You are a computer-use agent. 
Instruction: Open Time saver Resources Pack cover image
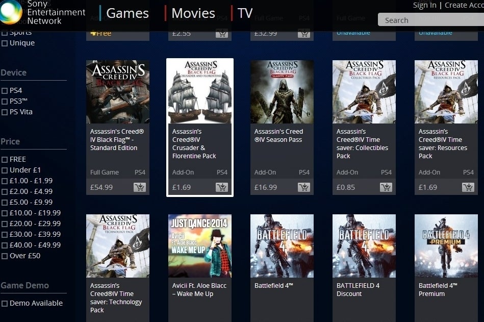[446, 92]
